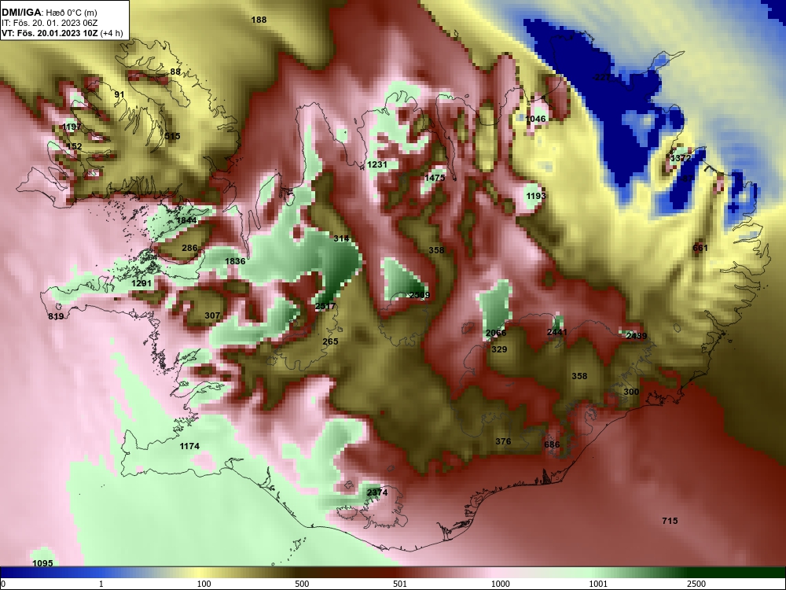Click the 1844 height value
The image size is (786, 590).
point(187,221)
